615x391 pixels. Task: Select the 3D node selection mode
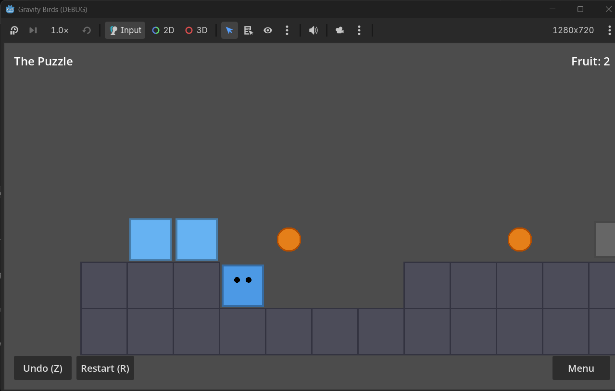(x=196, y=30)
